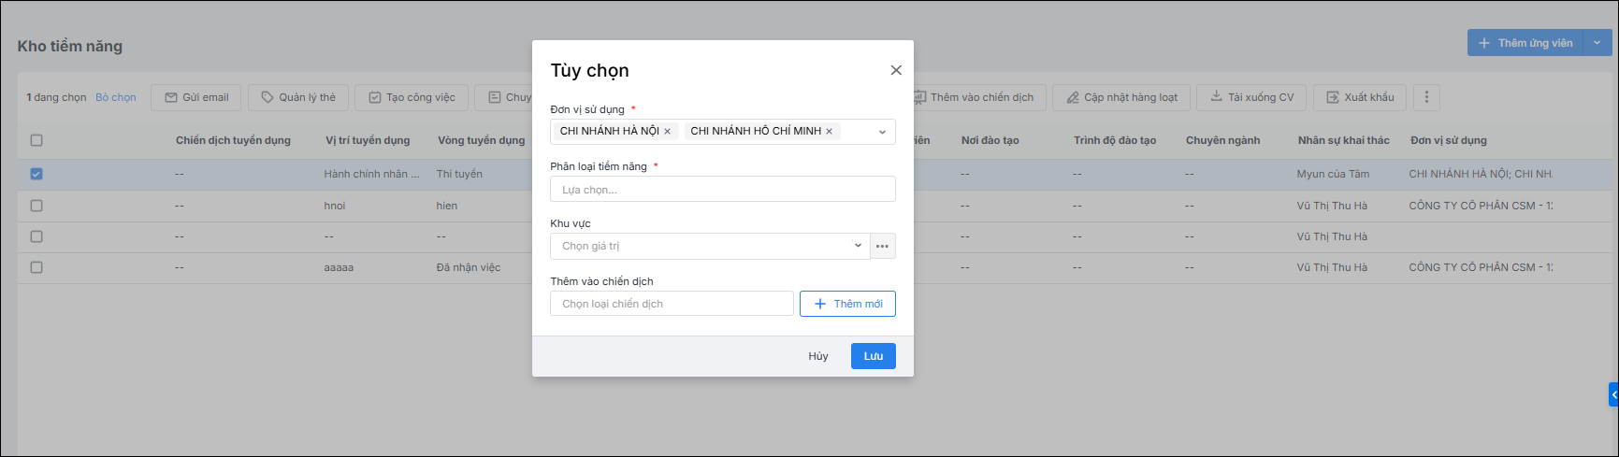Remove CHI NHÁNH HỒ CHÍ MINH tag
The image size is (1619, 457).
[x=829, y=132]
